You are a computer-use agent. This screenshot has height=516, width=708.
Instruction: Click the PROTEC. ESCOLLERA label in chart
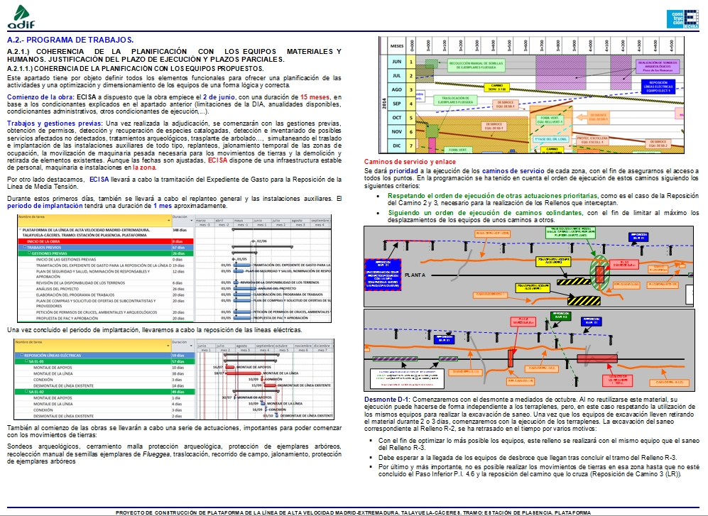592,141
